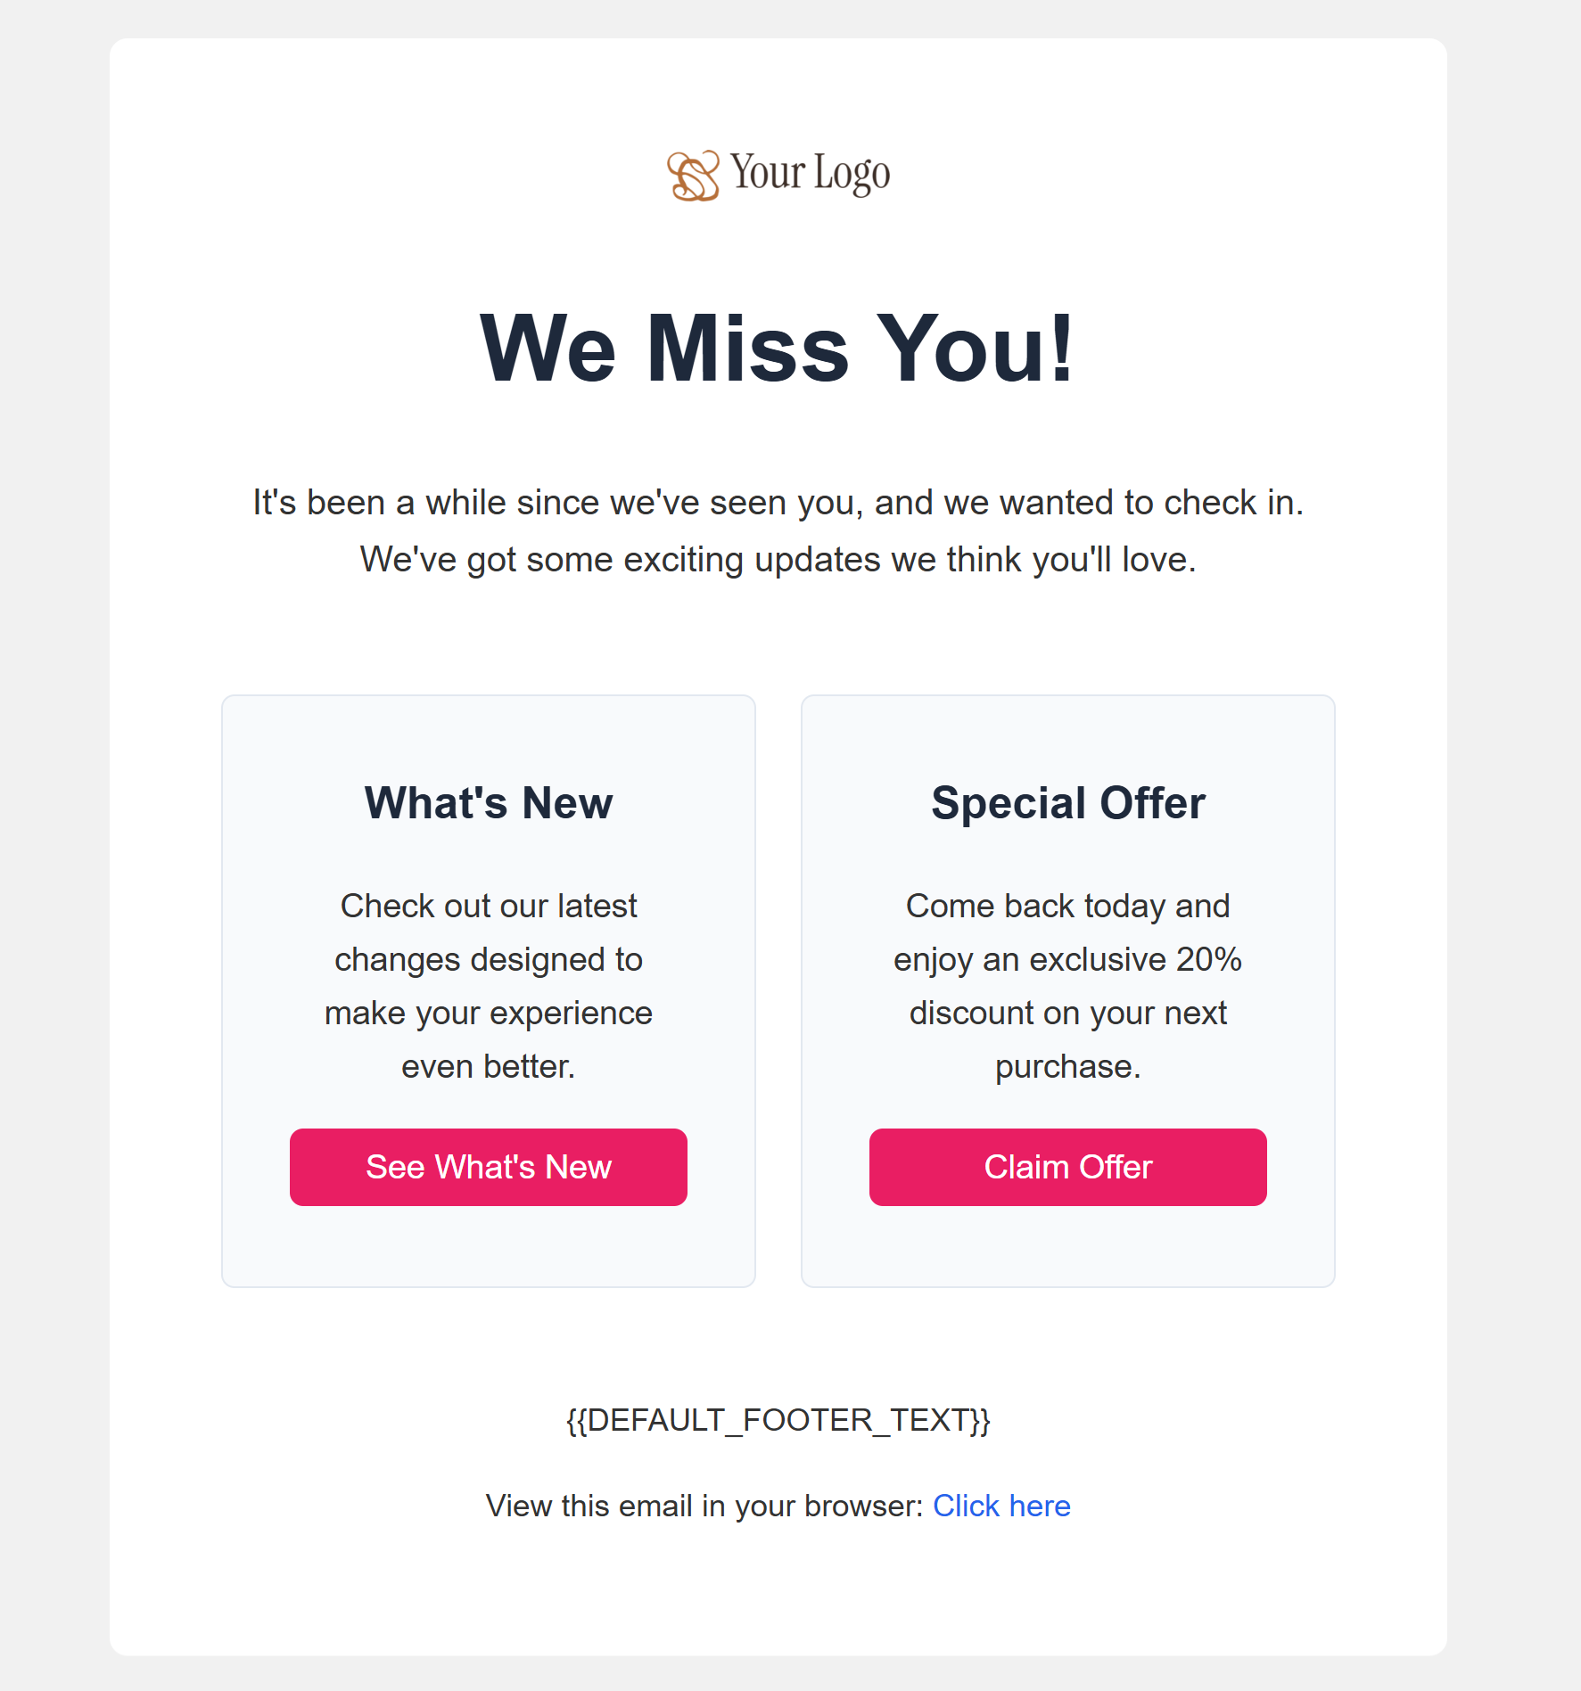1581x1691 pixels.
Task: Select the "What's New" card heading
Action: pos(489,802)
